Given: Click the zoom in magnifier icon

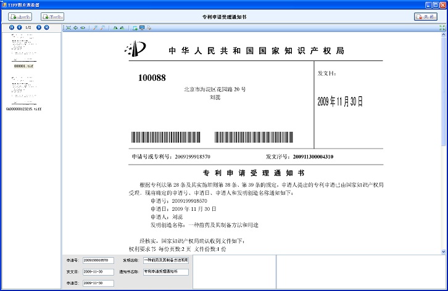Looking at the screenshot, I should pyautogui.click(x=96, y=28).
